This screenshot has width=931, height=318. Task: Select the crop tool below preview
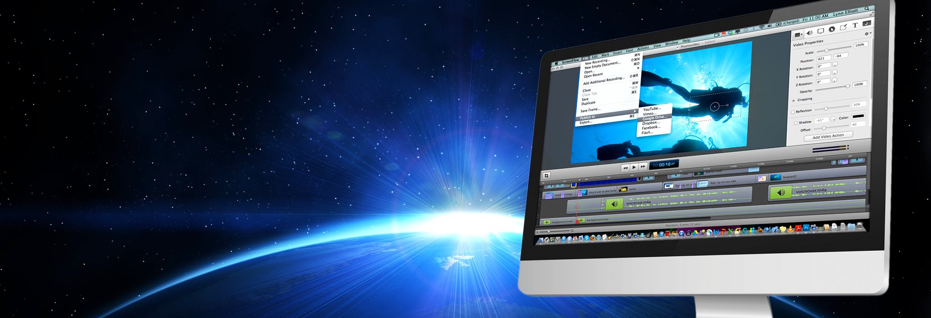[x=546, y=175]
